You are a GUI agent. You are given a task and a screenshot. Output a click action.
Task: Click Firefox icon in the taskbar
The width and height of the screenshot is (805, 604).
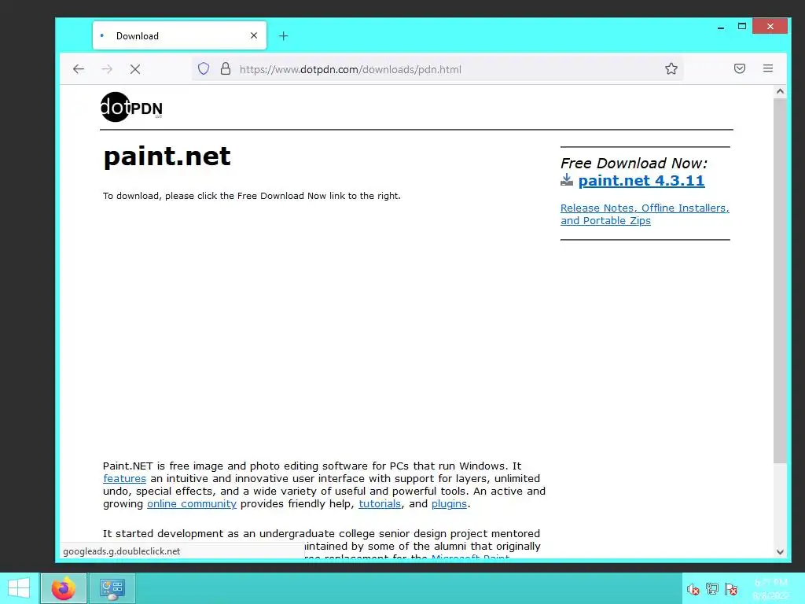(64, 588)
